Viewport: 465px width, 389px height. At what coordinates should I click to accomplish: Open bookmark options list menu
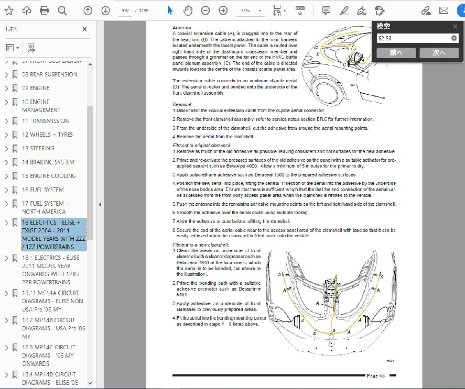click(x=13, y=48)
